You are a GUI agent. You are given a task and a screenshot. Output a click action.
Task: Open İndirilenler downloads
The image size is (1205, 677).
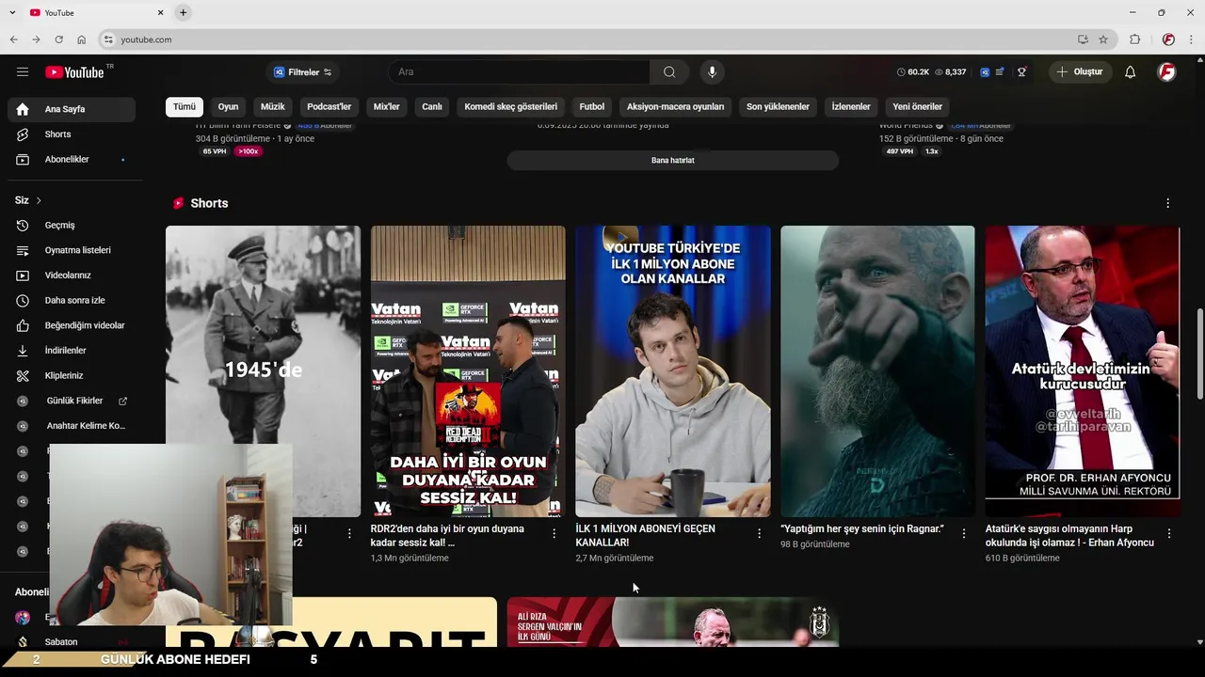(72, 351)
